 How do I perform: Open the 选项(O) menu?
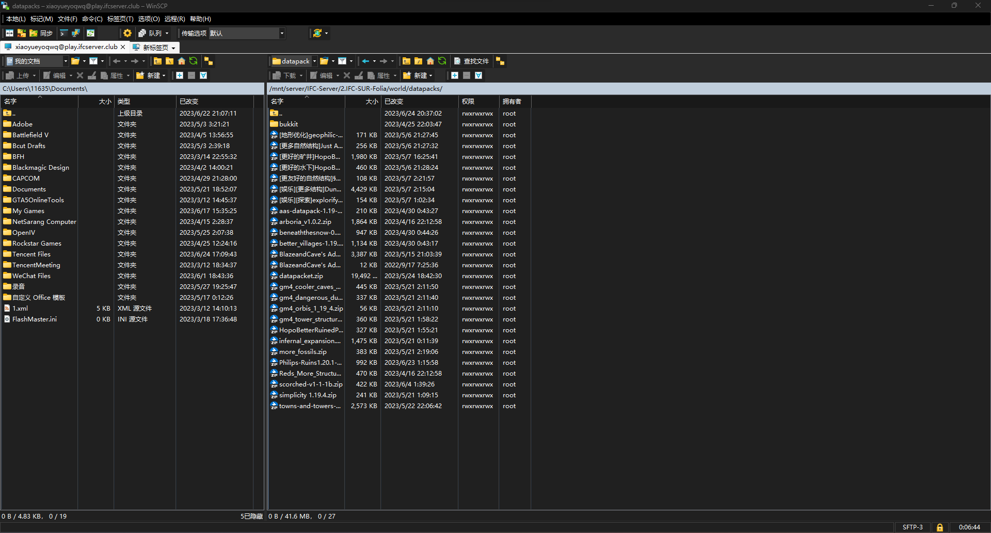coord(148,19)
